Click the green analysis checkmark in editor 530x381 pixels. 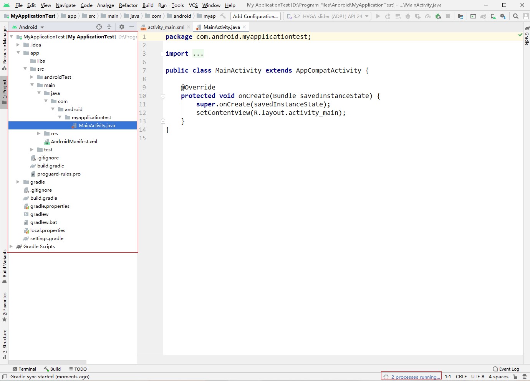[x=520, y=35]
